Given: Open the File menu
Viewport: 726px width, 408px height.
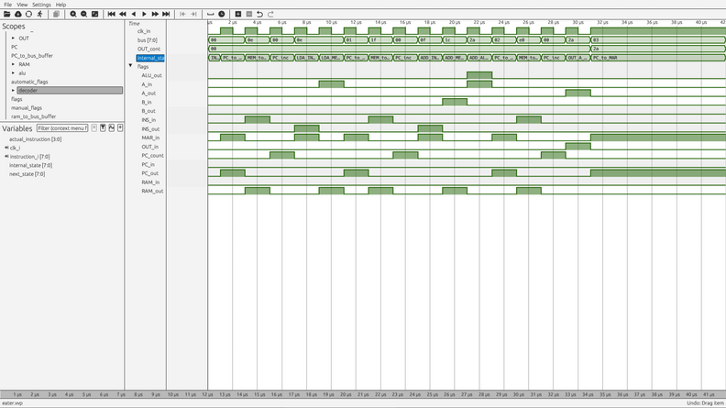Looking at the screenshot, I should [x=8, y=5].
